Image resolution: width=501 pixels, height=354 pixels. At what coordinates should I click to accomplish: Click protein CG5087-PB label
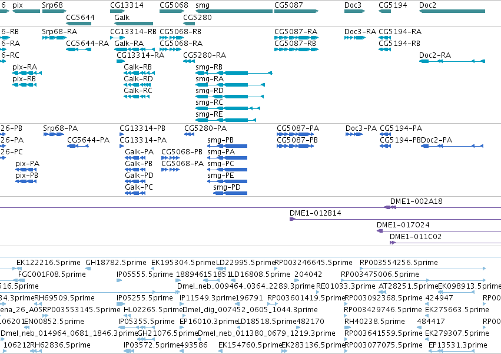297,140
